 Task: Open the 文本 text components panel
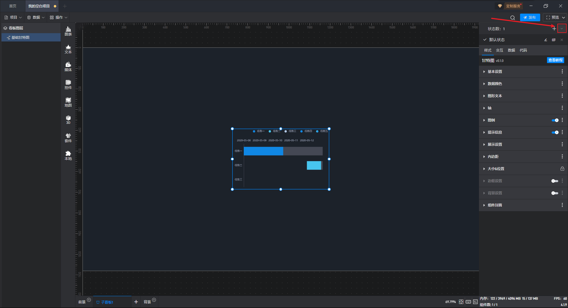point(68,49)
